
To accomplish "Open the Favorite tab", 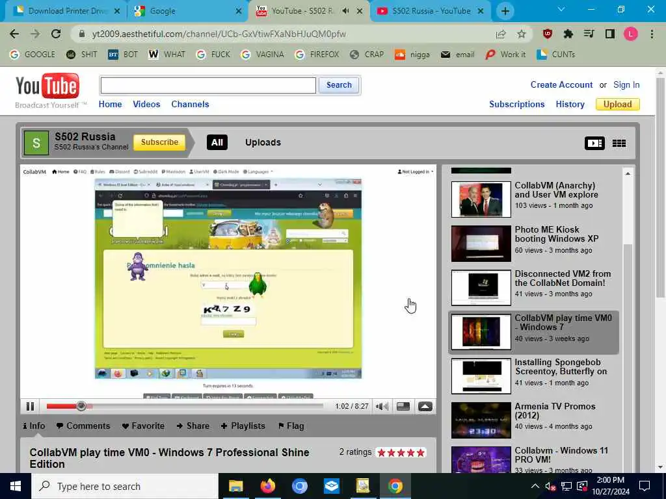I will (142, 426).
